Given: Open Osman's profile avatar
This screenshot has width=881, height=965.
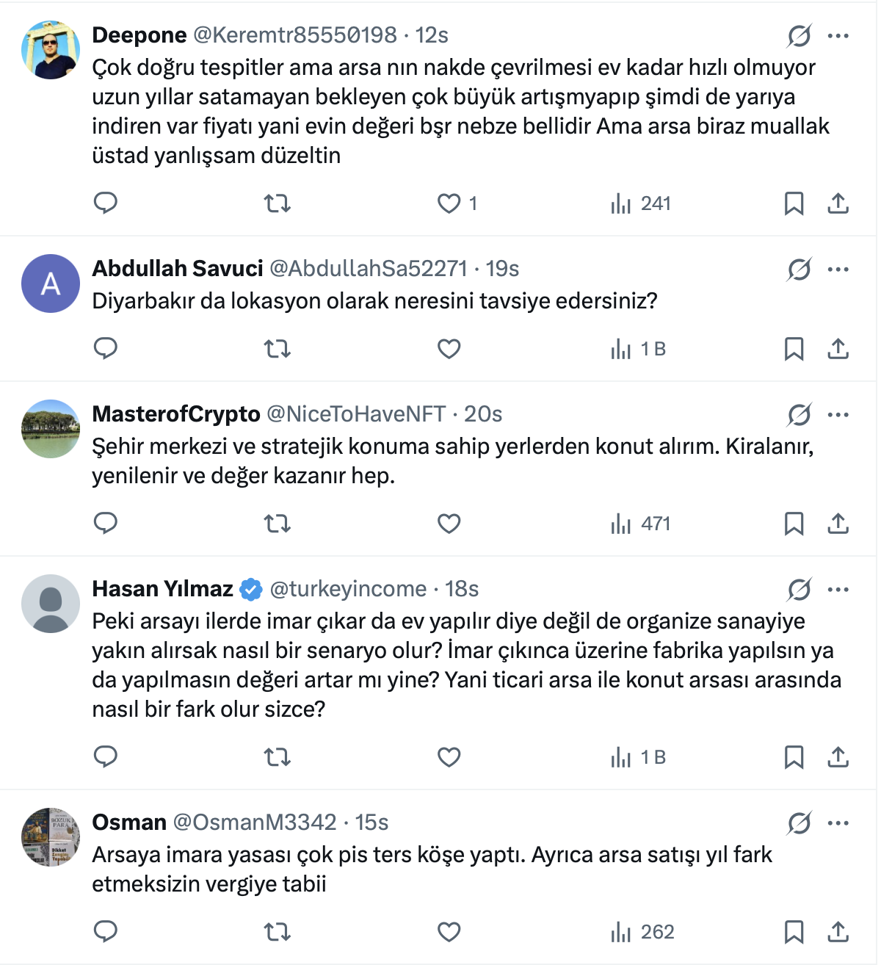Looking at the screenshot, I should [x=51, y=837].
